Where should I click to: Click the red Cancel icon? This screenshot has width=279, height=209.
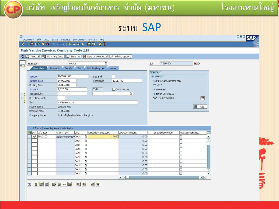(47, 44)
